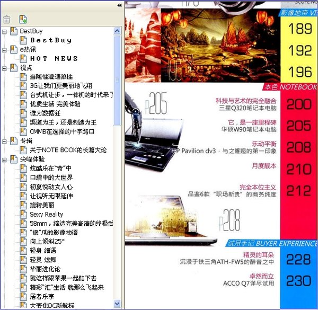Click the heading 月度靓本
The height and width of the screenshot is (310, 318).
(x=264, y=166)
